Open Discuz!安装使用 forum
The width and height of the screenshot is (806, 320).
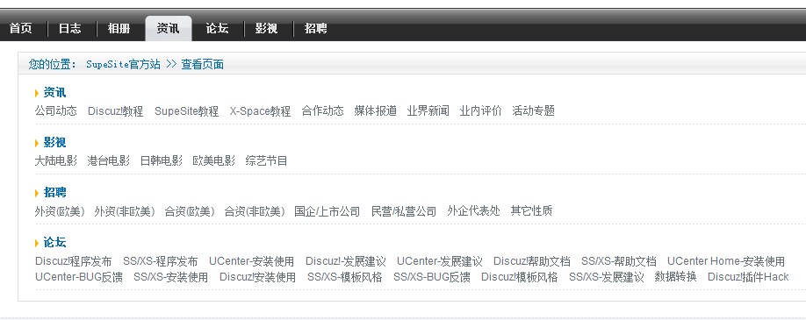click(x=257, y=277)
